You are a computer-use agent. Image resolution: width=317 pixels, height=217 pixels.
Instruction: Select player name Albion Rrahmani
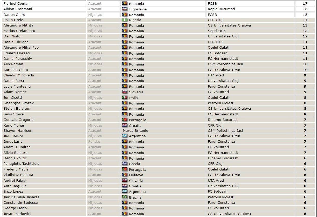(x=18, y=9)
